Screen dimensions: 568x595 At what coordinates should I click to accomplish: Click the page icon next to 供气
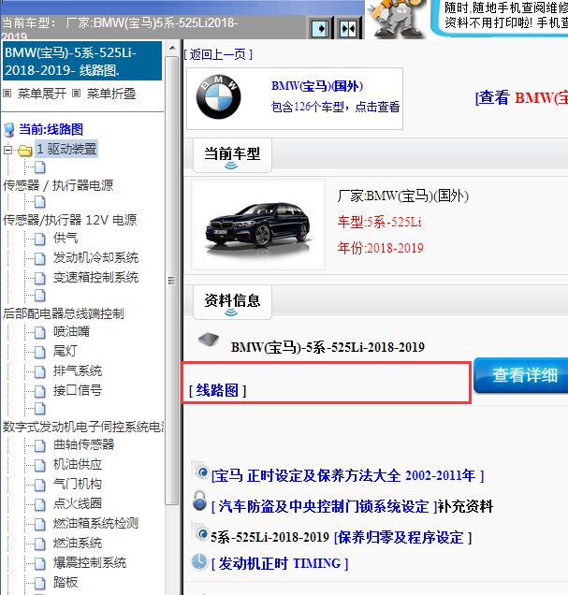40,239
